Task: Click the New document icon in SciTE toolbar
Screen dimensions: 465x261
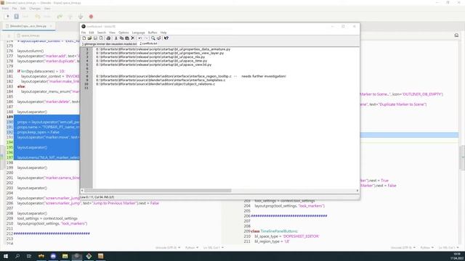Action: pyautogui.click(x=84, y=38)
